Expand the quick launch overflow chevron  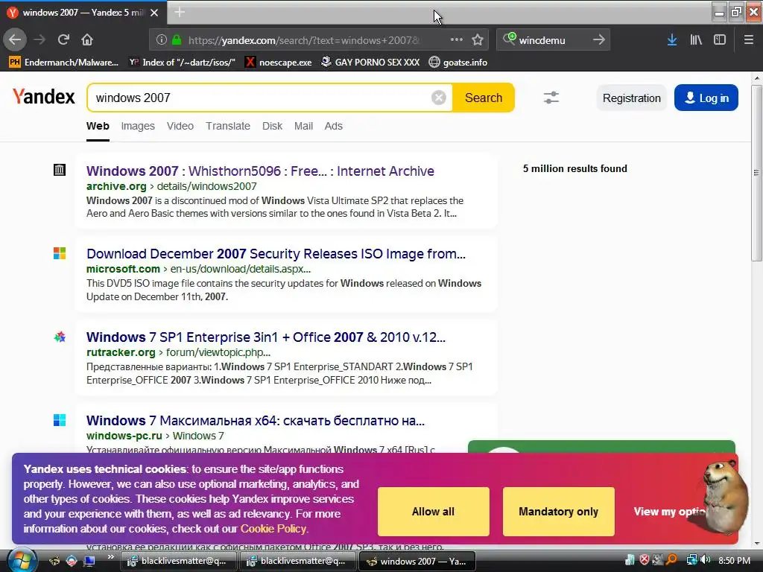[x=110, y=557]
